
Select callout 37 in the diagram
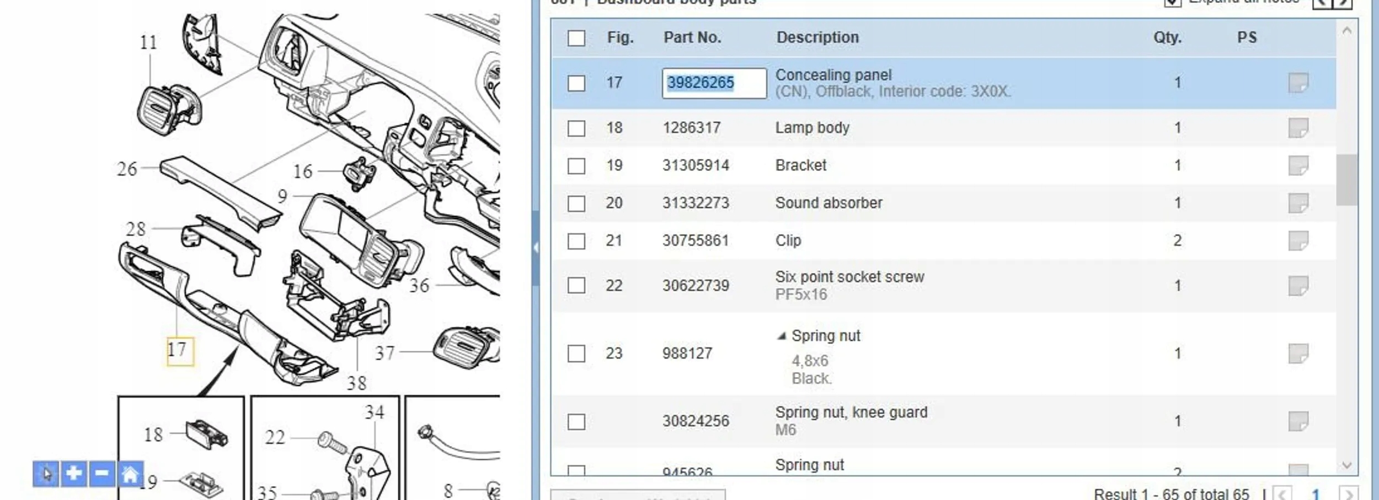coord(385,353)
